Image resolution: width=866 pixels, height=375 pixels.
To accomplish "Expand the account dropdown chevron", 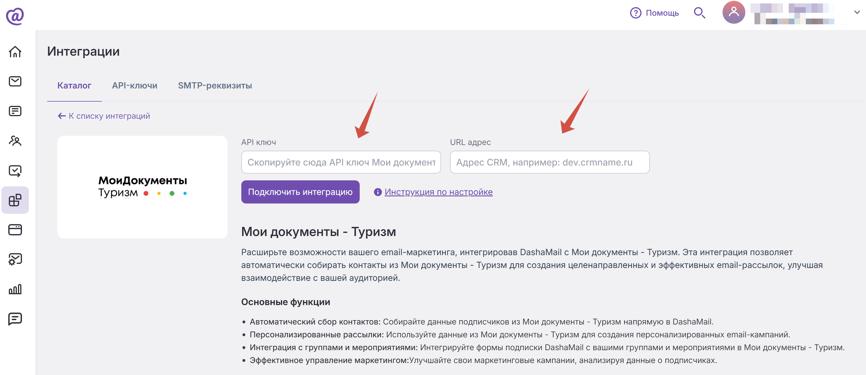I will click(x=857, y=13).
